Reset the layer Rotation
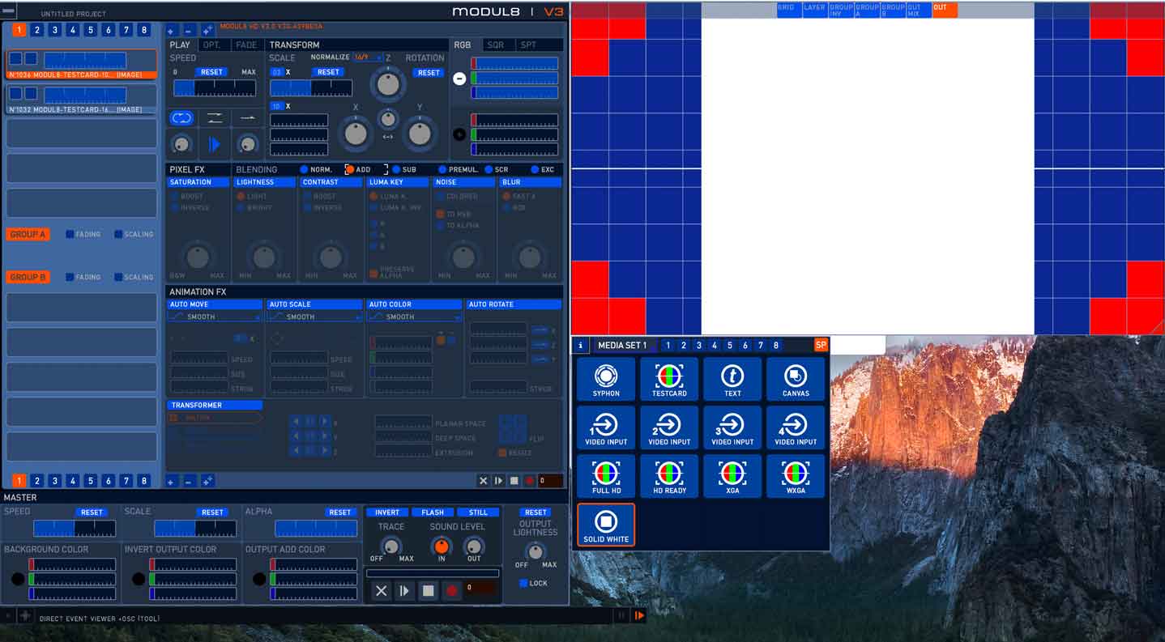Viewport: 1165px width, 642px height. pyautogui.click(x=428, y=73)
